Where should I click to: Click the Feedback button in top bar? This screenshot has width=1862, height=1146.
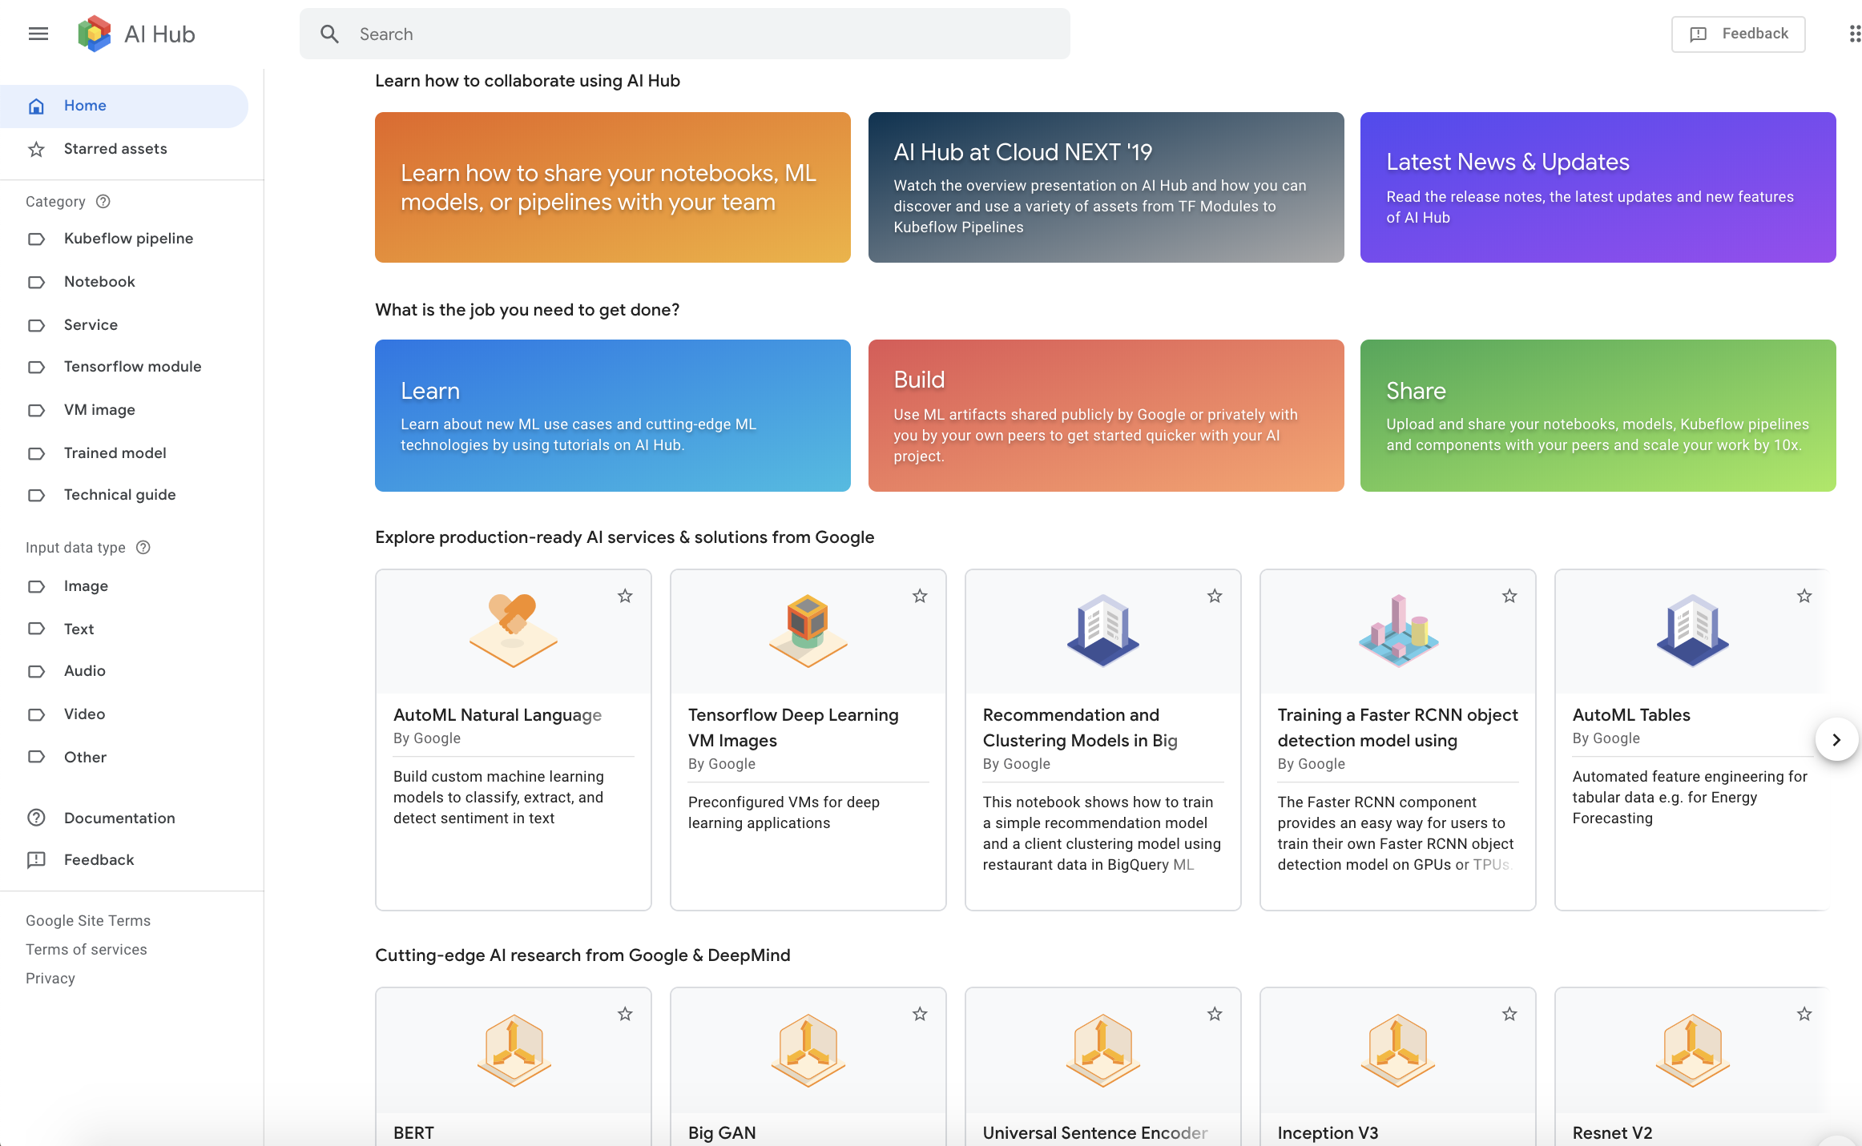[1738, 34]
